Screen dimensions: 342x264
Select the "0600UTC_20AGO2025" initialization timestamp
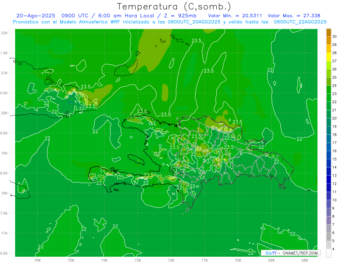point(194,22)
